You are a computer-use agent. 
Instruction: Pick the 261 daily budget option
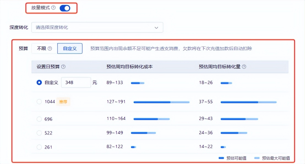coord(39,147)
